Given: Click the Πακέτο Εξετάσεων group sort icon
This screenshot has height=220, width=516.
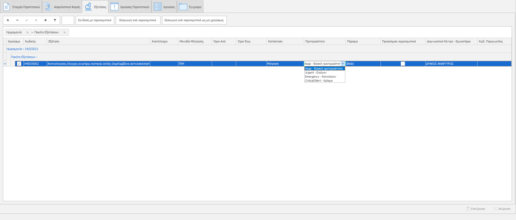Looking at the screenshot, I should (65, 32).
